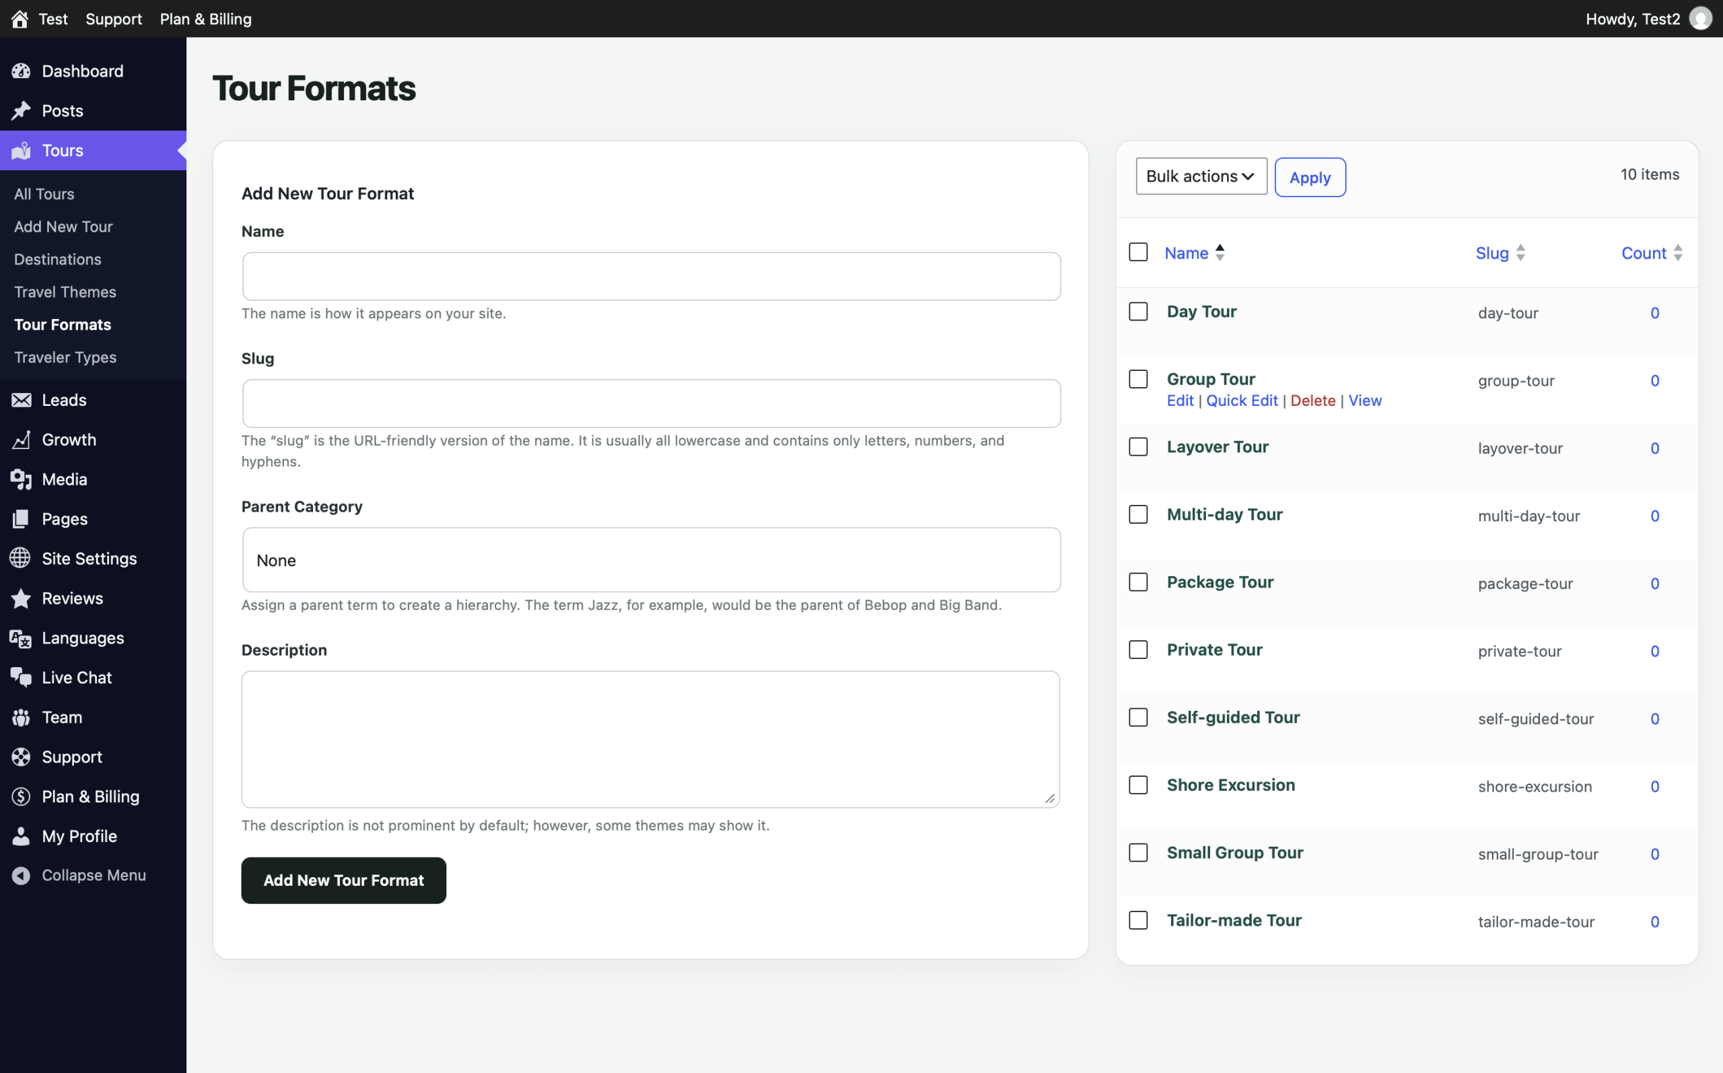Click the Delete link under Group Tour
The image size is (1723, 1073).
pos(1312,401)
